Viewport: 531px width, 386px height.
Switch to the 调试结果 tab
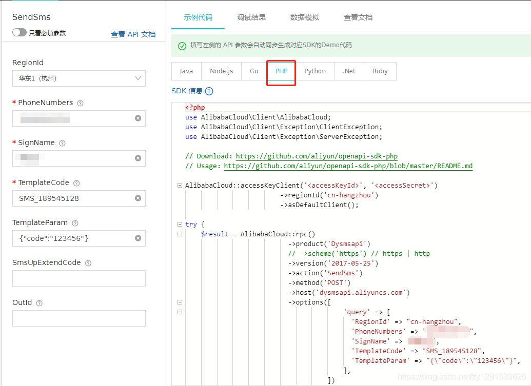[251, 17]
